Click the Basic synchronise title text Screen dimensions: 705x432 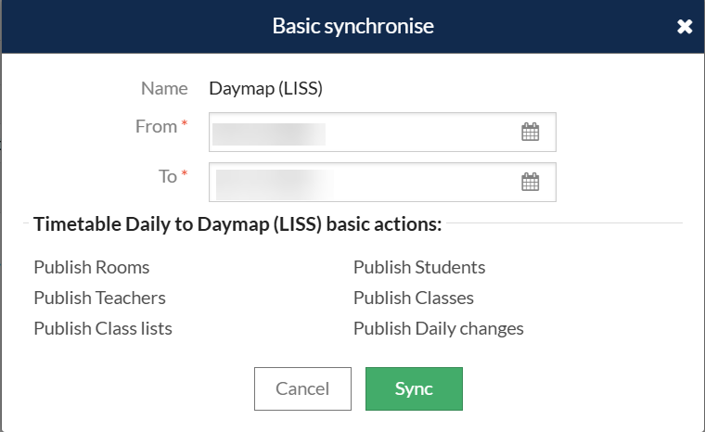(352, 26)
